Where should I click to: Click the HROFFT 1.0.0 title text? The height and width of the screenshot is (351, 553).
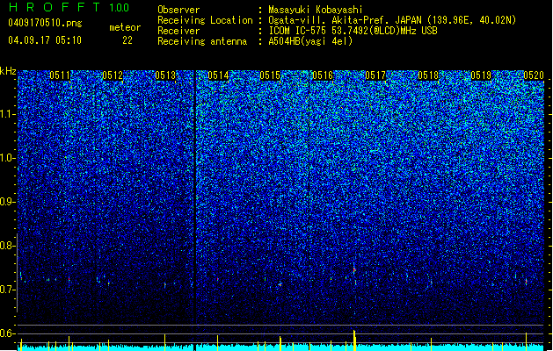pos(69,7)
